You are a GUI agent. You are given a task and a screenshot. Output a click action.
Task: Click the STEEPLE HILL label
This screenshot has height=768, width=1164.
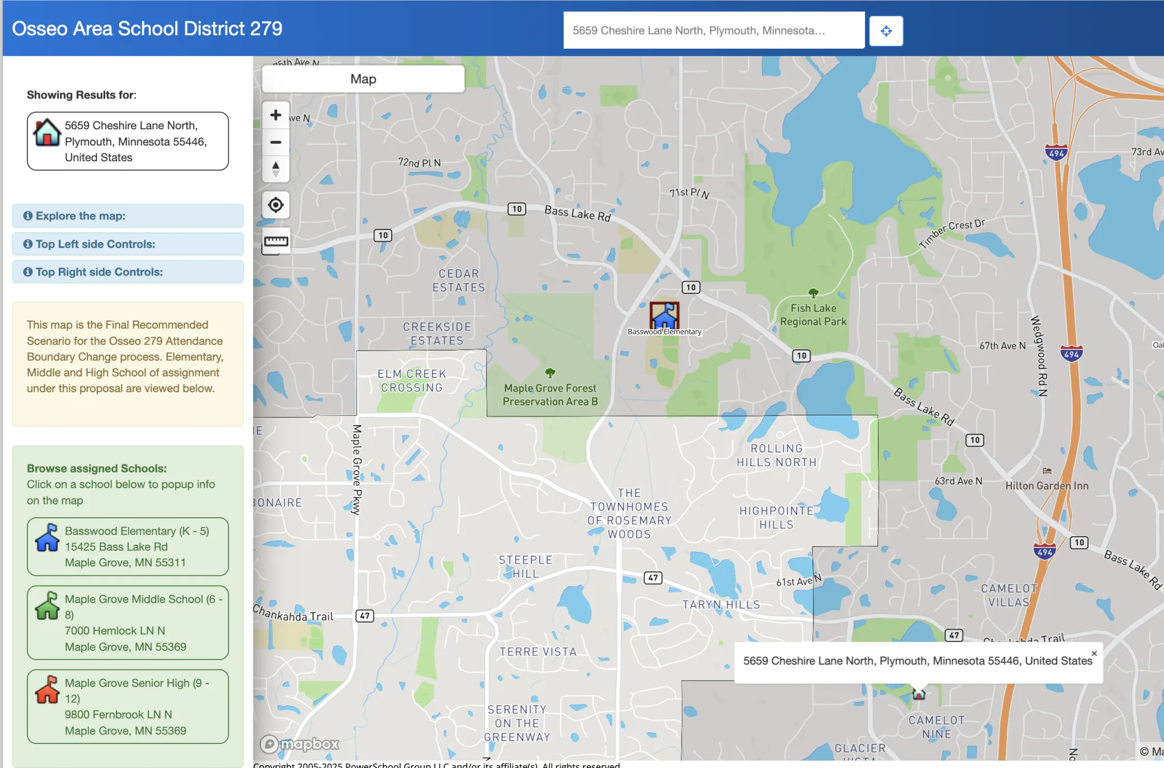(525, 566)
